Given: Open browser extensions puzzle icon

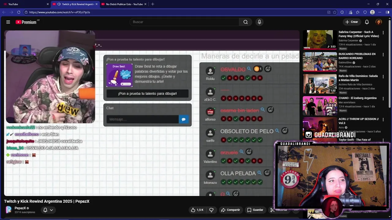Looking at the screenshot, I should pos(342,12).
